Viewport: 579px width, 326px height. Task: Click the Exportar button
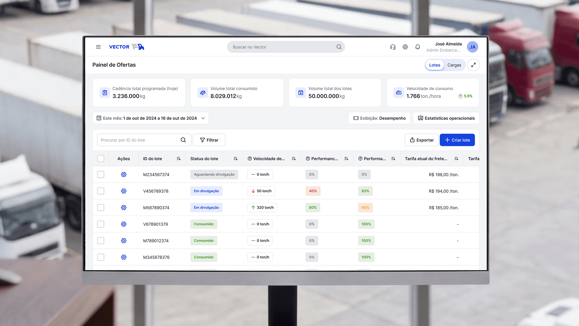[x=422, y=140]
